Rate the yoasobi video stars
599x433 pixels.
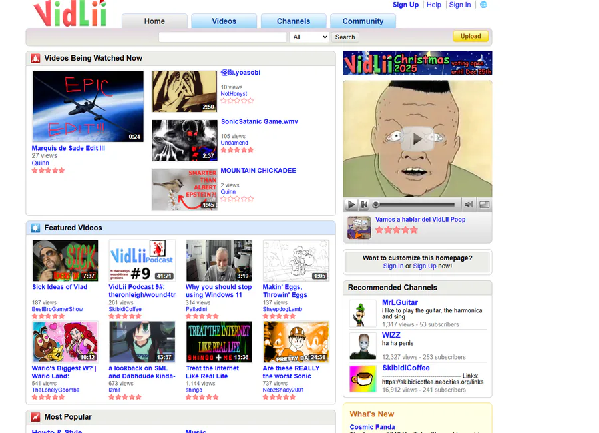coord(237,101)
